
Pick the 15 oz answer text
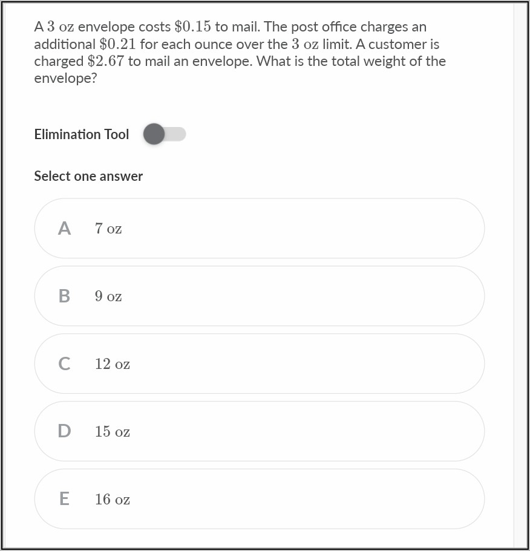pyautogui.click(x=112, y=432)
